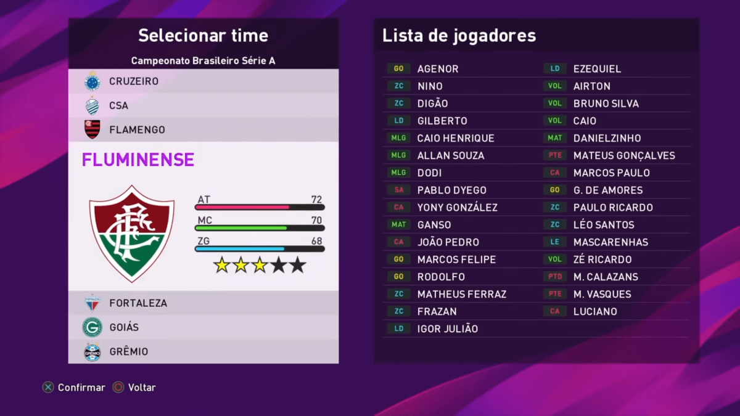The width and height of the screenshot is (740, 416).
Task: Select the Cruzeiro team crest
Action: coord(92,81)
